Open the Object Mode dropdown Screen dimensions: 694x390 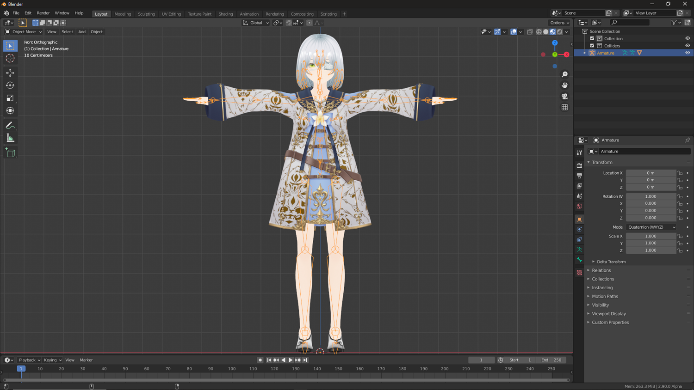(x=23, y=32)
